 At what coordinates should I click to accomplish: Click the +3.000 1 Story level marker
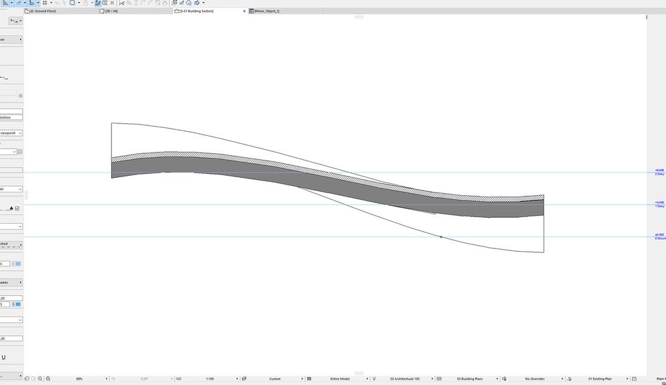(x=659, y=204)
